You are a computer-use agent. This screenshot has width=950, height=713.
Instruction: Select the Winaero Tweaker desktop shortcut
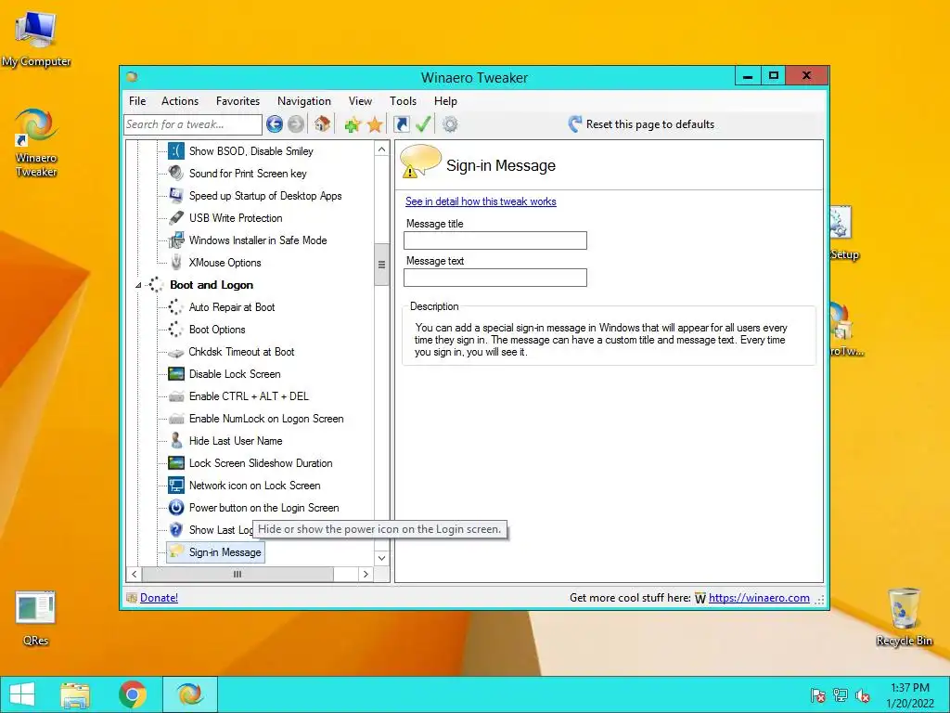[x=36, y=142]
